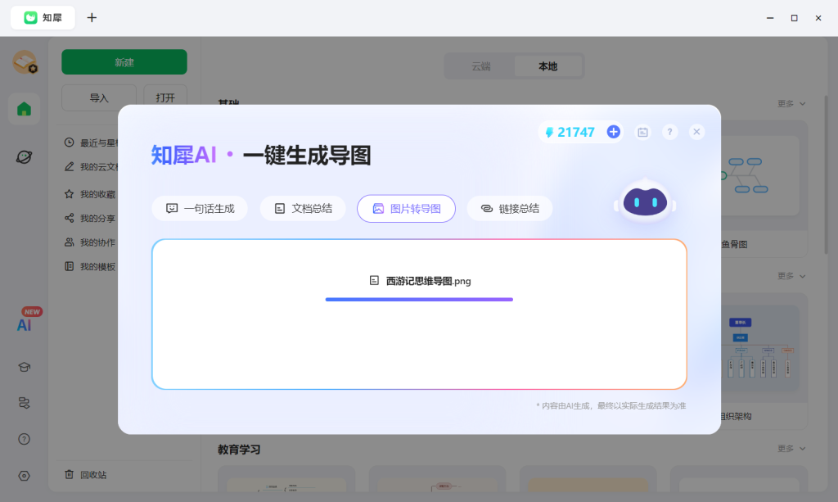The image size is (838, 502).
Task: Click the 打开 button
Action: (165, 97)
